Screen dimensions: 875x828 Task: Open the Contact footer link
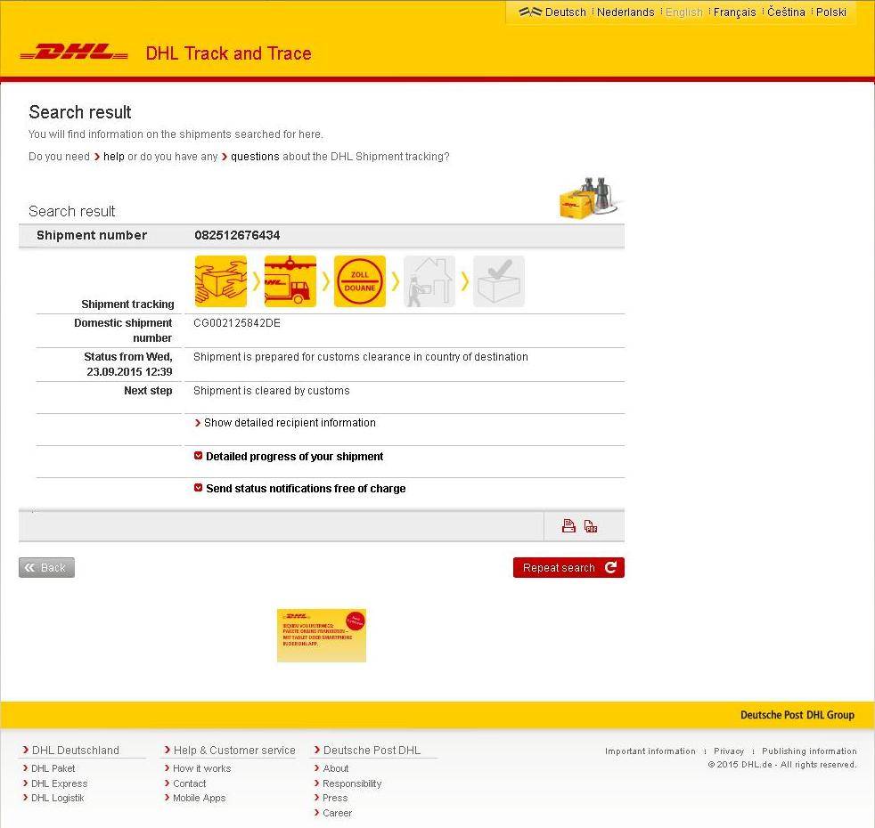coord(189,783)
